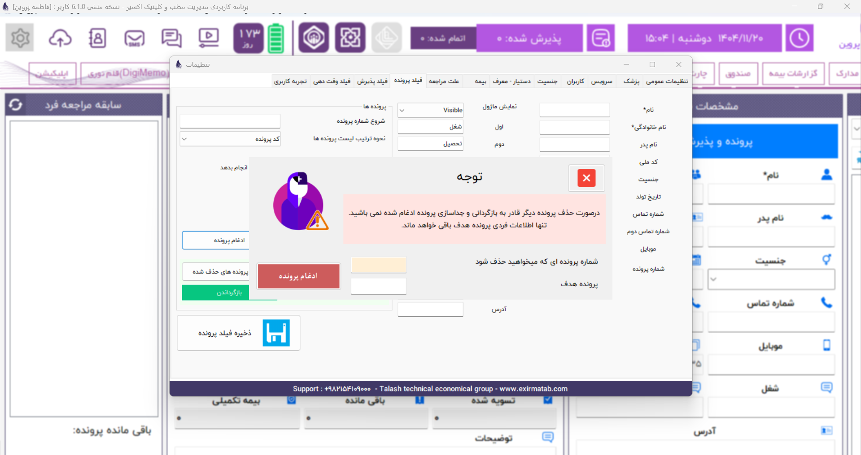Click the SMS envelope icon
Viewport: 861px width, 455px height.
[x=134, y=38]
